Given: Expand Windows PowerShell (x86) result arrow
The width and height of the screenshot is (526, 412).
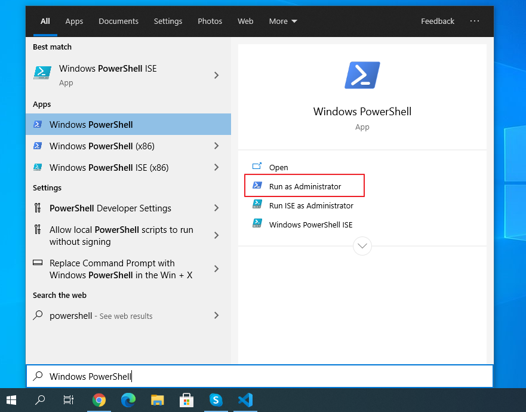Looking at the screenshot, I should [x=216, y=146].
